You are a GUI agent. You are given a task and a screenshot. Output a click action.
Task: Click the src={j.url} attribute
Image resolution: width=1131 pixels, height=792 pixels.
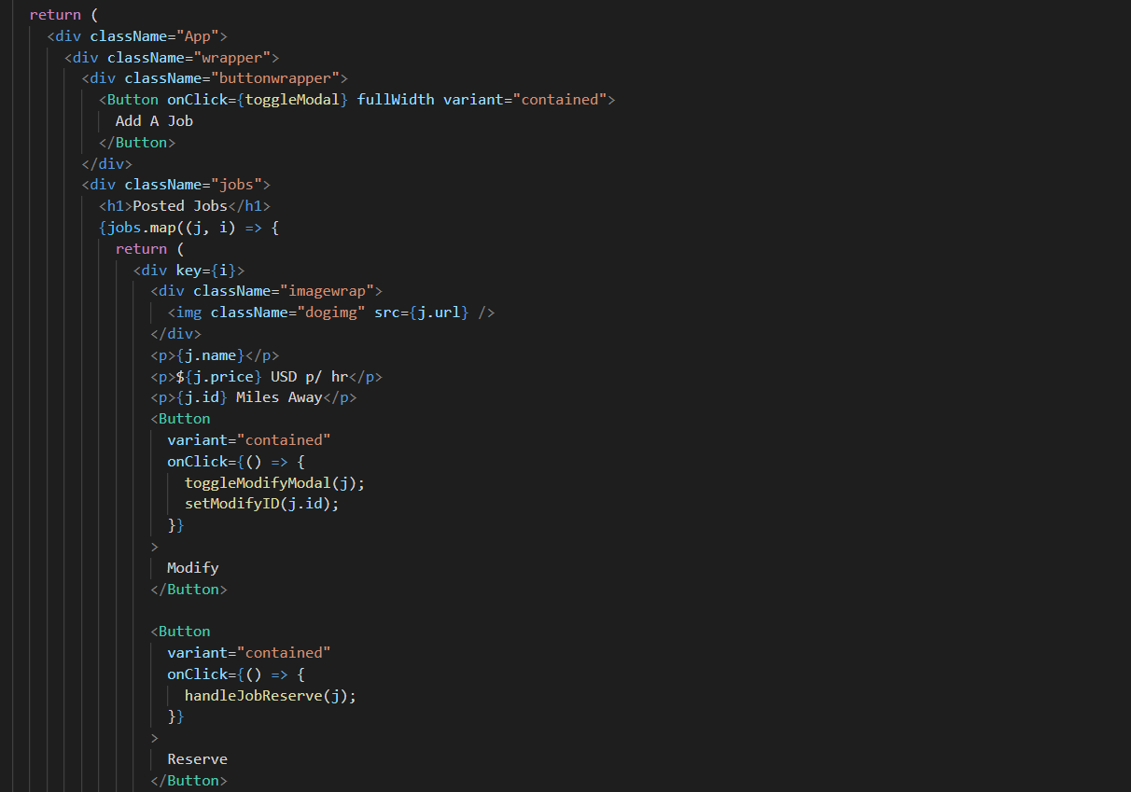422,313
